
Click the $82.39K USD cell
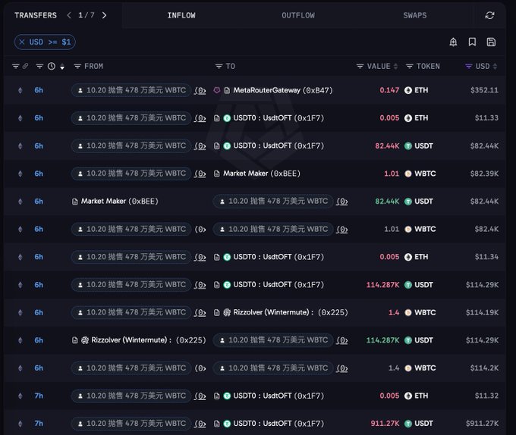pos(484,174)
